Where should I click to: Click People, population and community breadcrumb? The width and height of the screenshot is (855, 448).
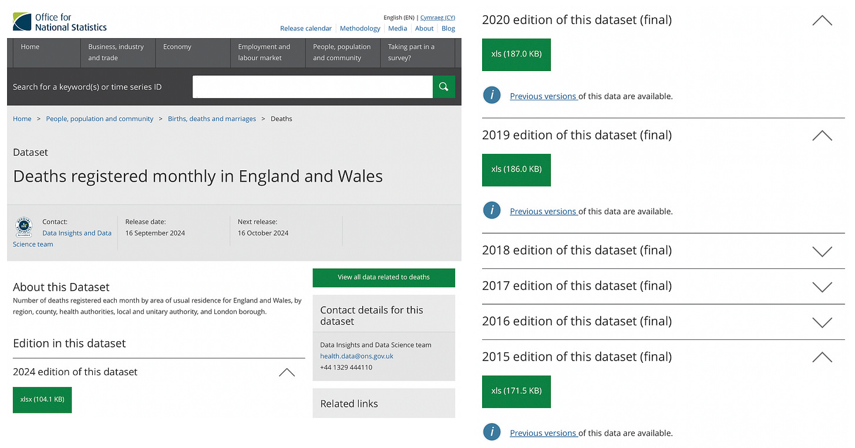tap(100, 119)
